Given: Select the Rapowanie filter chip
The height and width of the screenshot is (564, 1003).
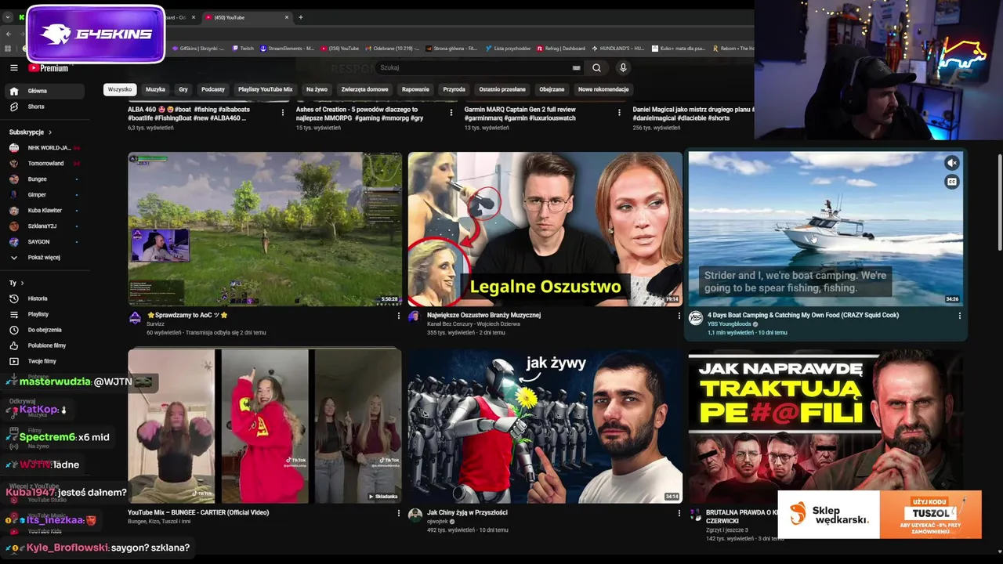Looking at the screenshot, I should click(x=415, y=89).
